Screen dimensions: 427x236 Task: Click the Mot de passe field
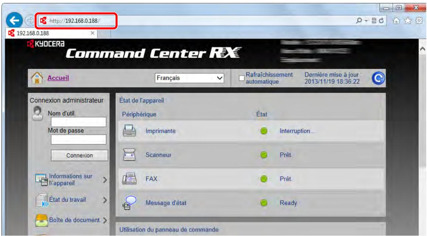pyautogui.click(x=79, y=139)
